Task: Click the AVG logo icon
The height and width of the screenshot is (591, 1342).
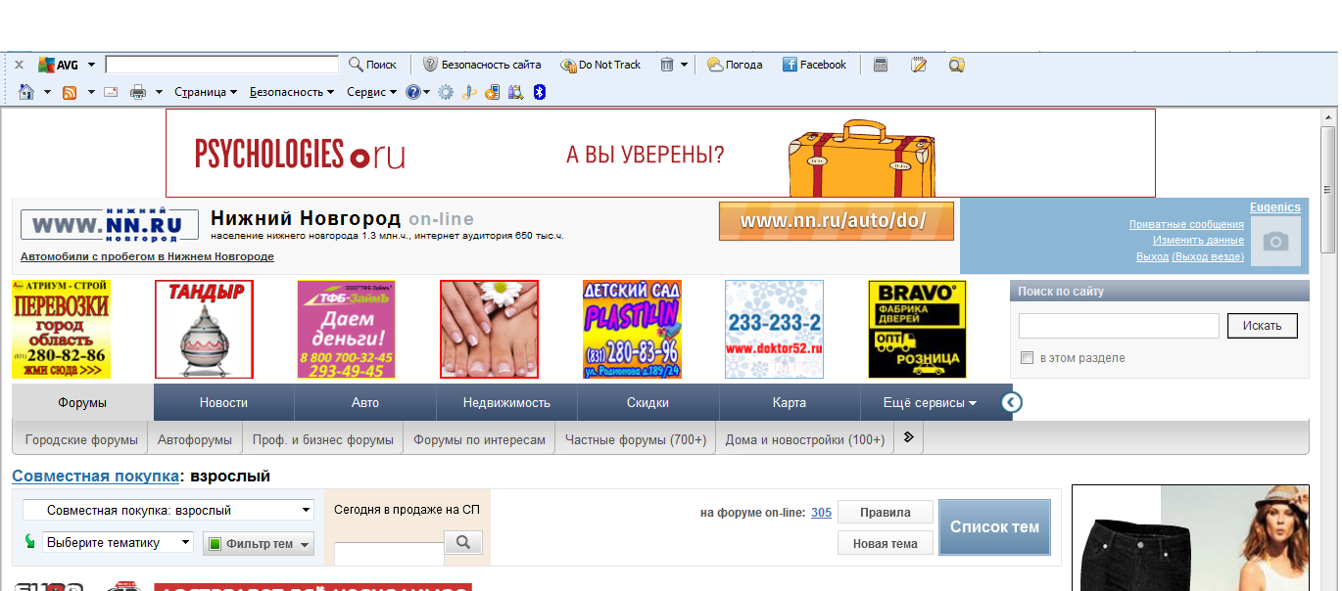Action: coord(58,65)
